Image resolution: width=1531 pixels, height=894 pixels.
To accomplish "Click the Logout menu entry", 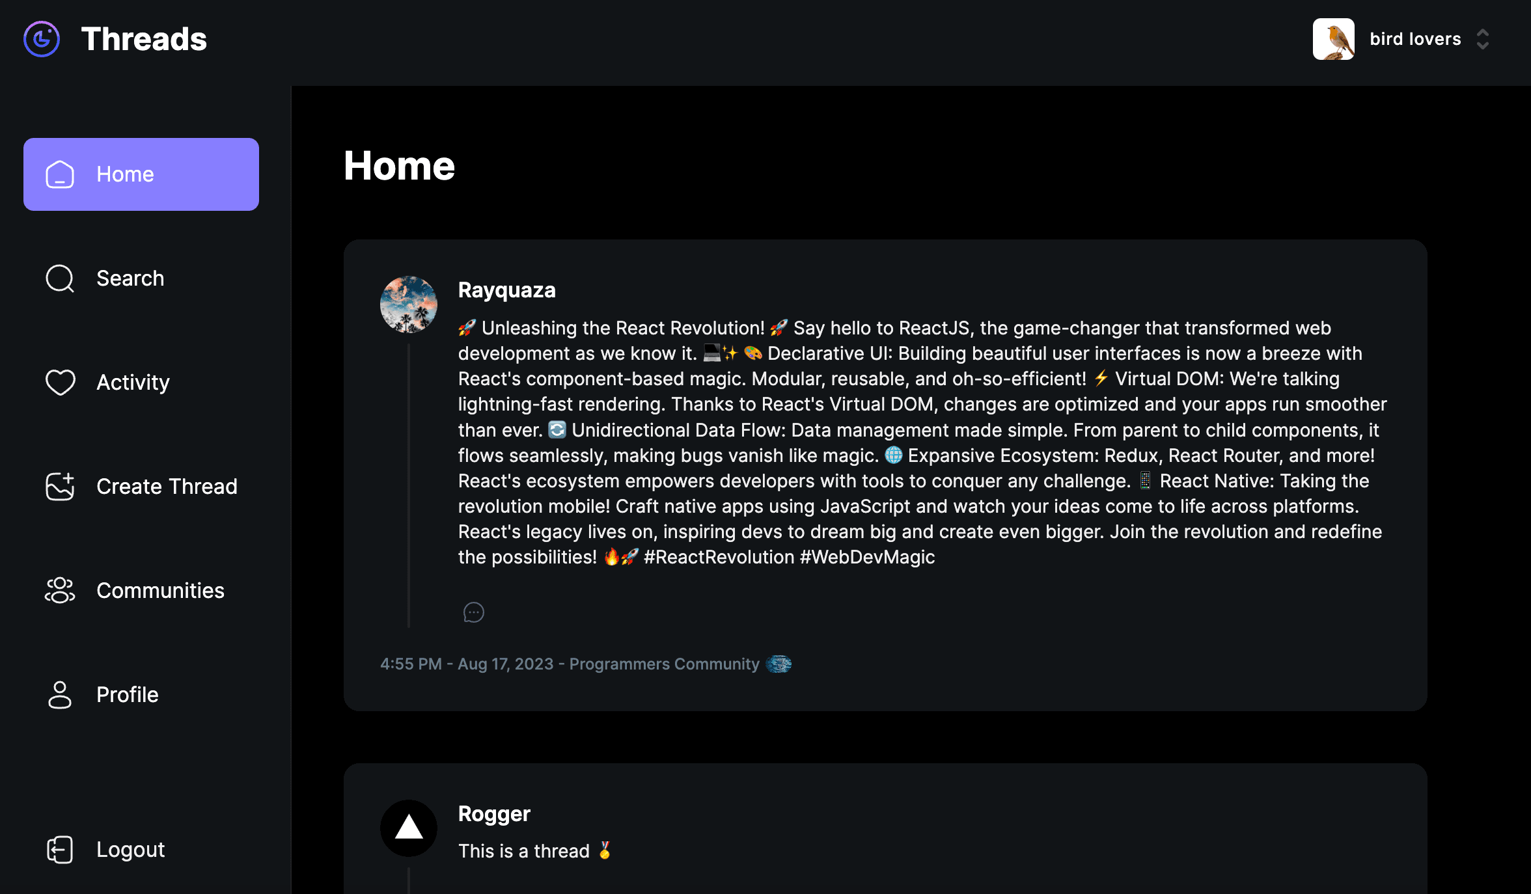I will 130,850.
